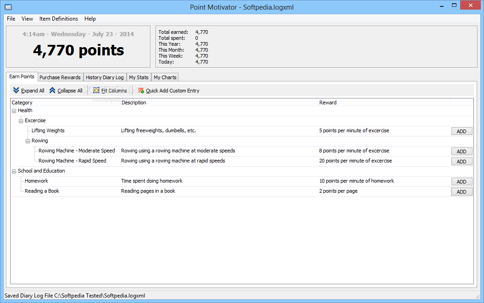Select the School and Education label
Screen dimensions: 484x303
pyautogui.click(x=41, y=171)
